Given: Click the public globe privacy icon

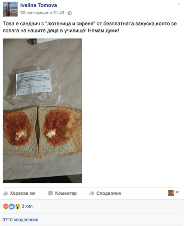Looking at the screenshot, I should [70, 13].
